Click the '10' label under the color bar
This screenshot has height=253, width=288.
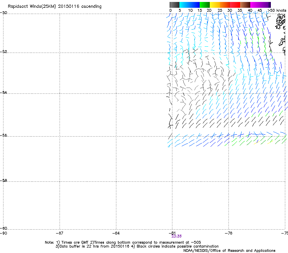(190, 11)
